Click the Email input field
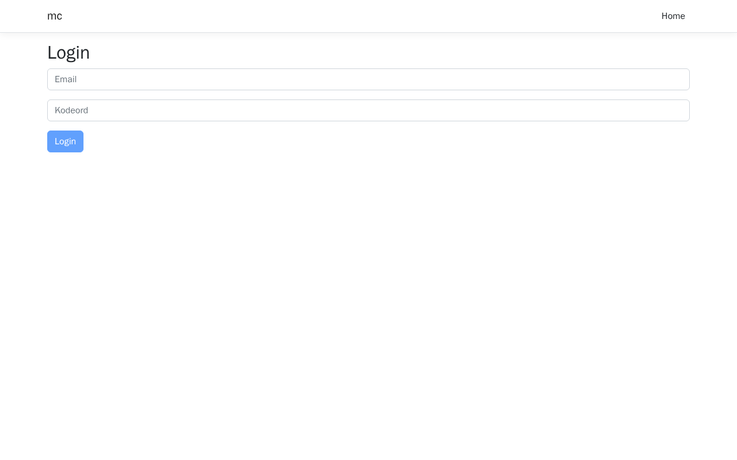 368,79
